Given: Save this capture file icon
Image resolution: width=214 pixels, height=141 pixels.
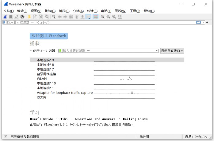Looking at the screenshot, I should point(35,17).
